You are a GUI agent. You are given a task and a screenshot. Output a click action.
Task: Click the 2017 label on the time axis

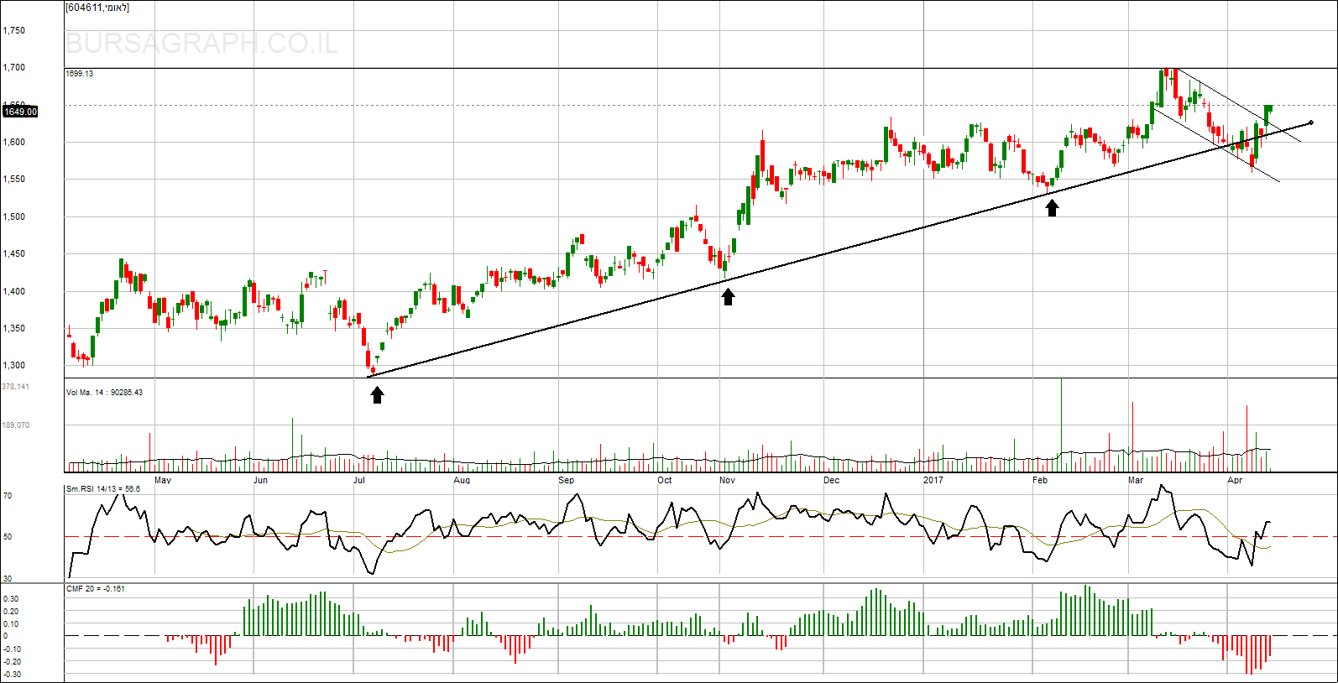tap(933, 480)
